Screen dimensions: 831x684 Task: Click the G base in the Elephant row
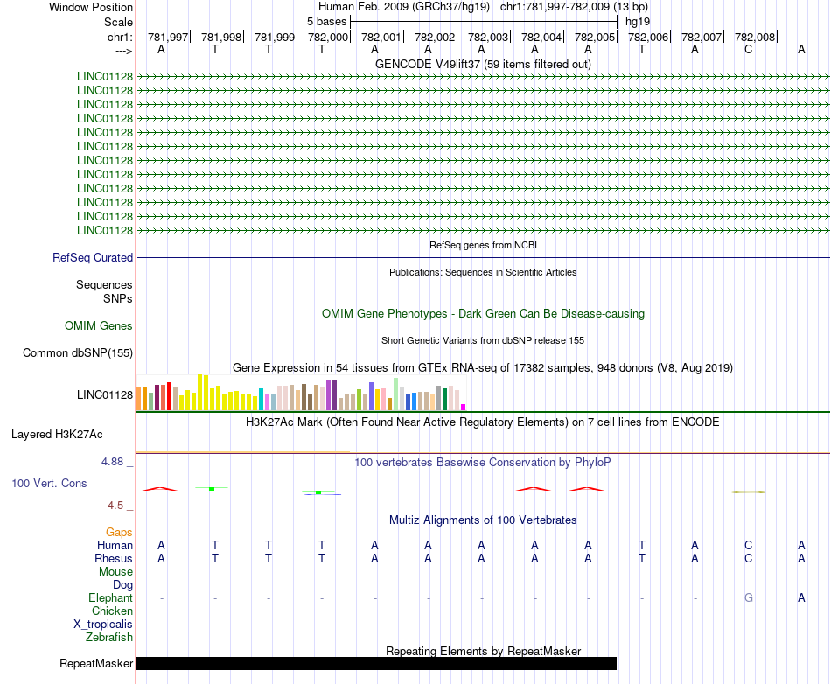coord(748,597)
